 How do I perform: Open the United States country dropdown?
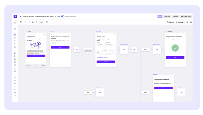(60, 44)
